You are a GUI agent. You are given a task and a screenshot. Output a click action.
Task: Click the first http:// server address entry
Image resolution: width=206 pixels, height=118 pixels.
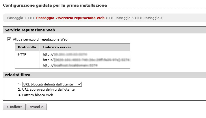(x=65, y=54)
